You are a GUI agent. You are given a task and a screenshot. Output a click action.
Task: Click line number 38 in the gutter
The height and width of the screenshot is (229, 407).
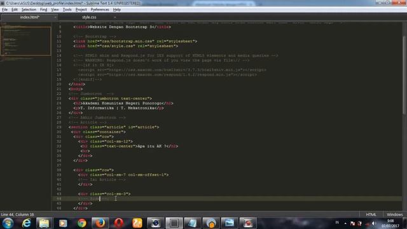tap(59, 170)
